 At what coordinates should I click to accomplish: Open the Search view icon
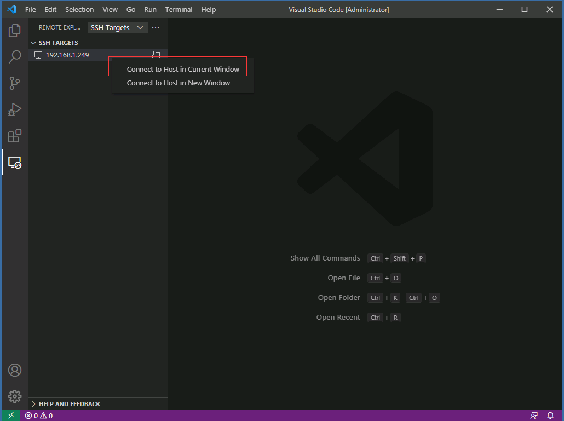tap(14, 57)
